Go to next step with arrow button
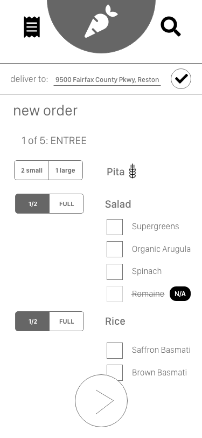 (101, 401)
